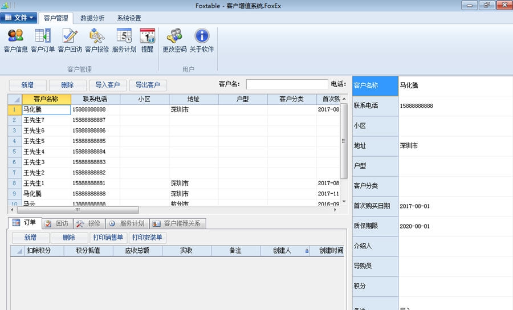Click the 导入客户 import button

107,85
